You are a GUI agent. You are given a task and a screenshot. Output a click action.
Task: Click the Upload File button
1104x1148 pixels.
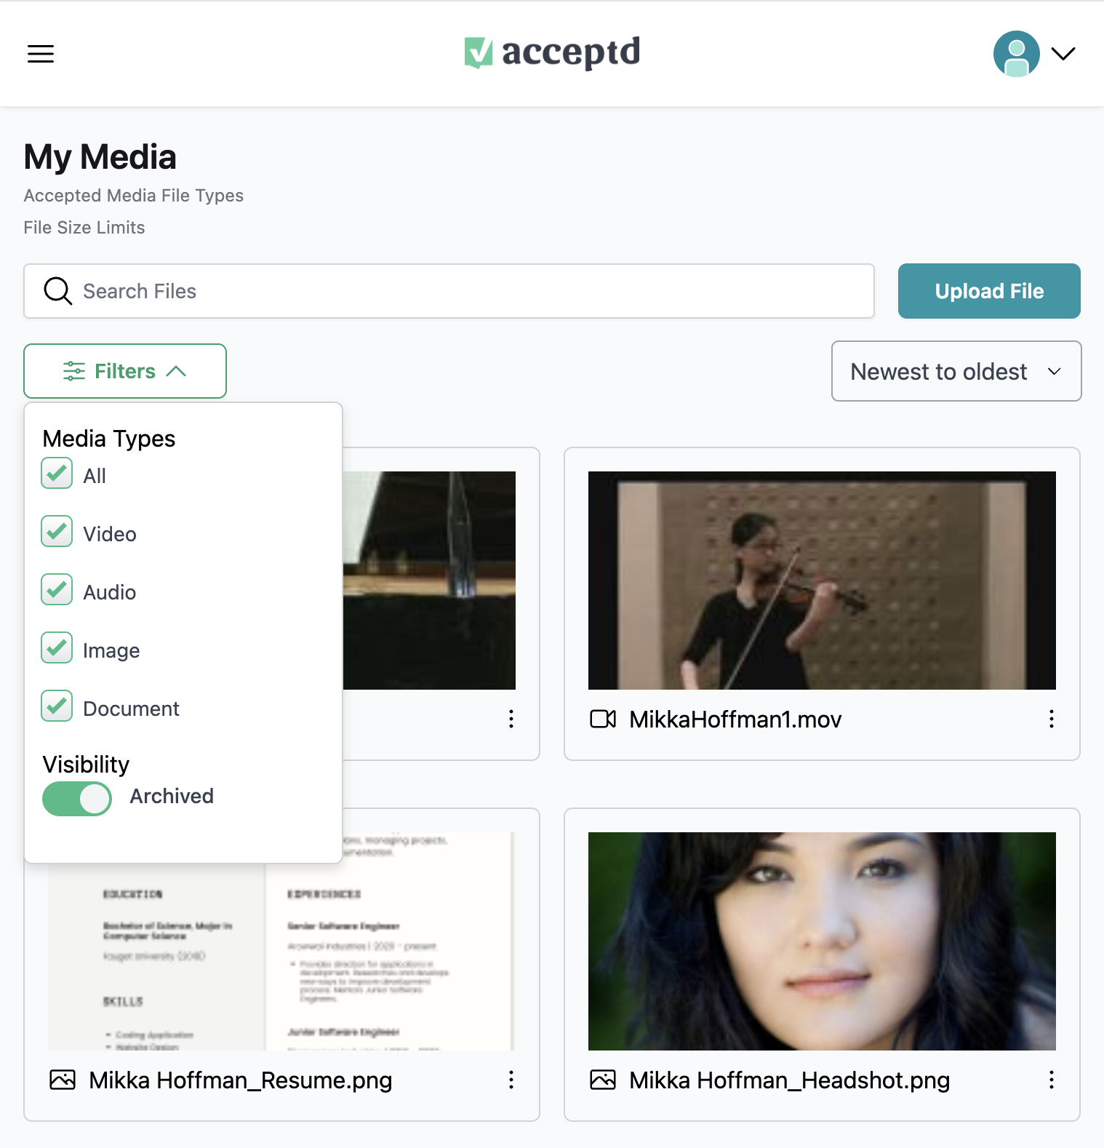988,291
